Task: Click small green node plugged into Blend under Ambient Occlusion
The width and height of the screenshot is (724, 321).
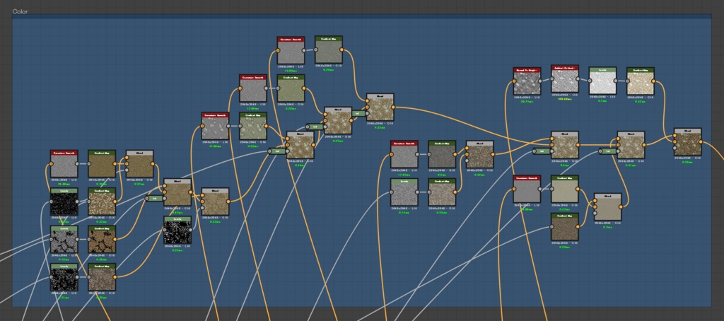Action: [x=541, y=151]
